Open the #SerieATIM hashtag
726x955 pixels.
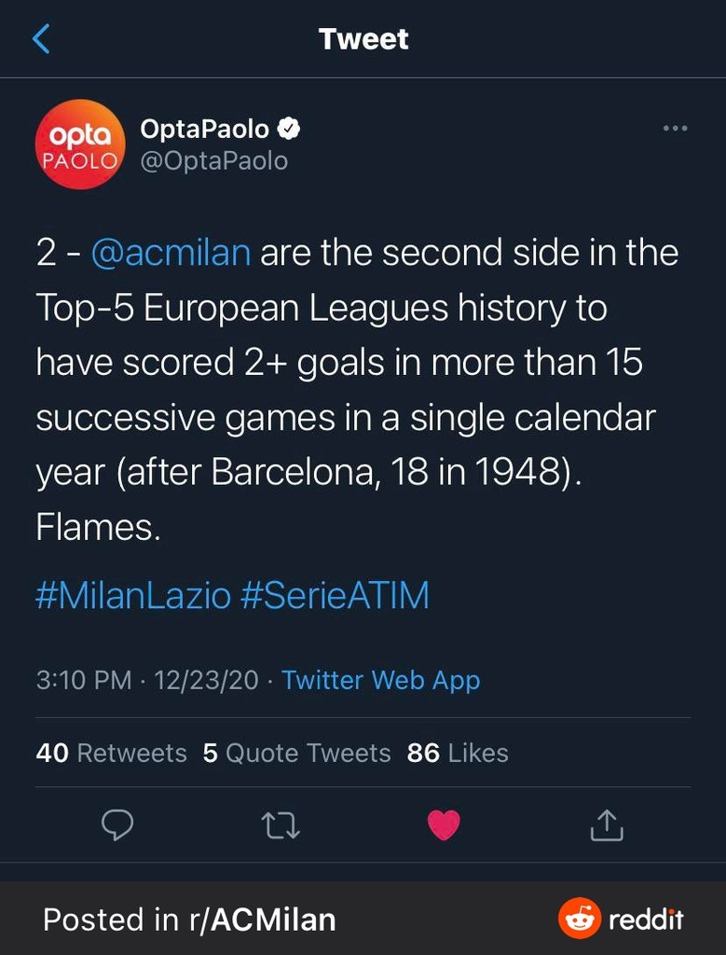(336, 596)
